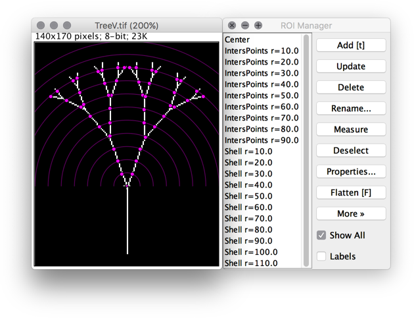Screen dimensions: 414x318
Task: Click the Delete button in ROI Manager
Action: pyautogui.click(x=351, y=88)
